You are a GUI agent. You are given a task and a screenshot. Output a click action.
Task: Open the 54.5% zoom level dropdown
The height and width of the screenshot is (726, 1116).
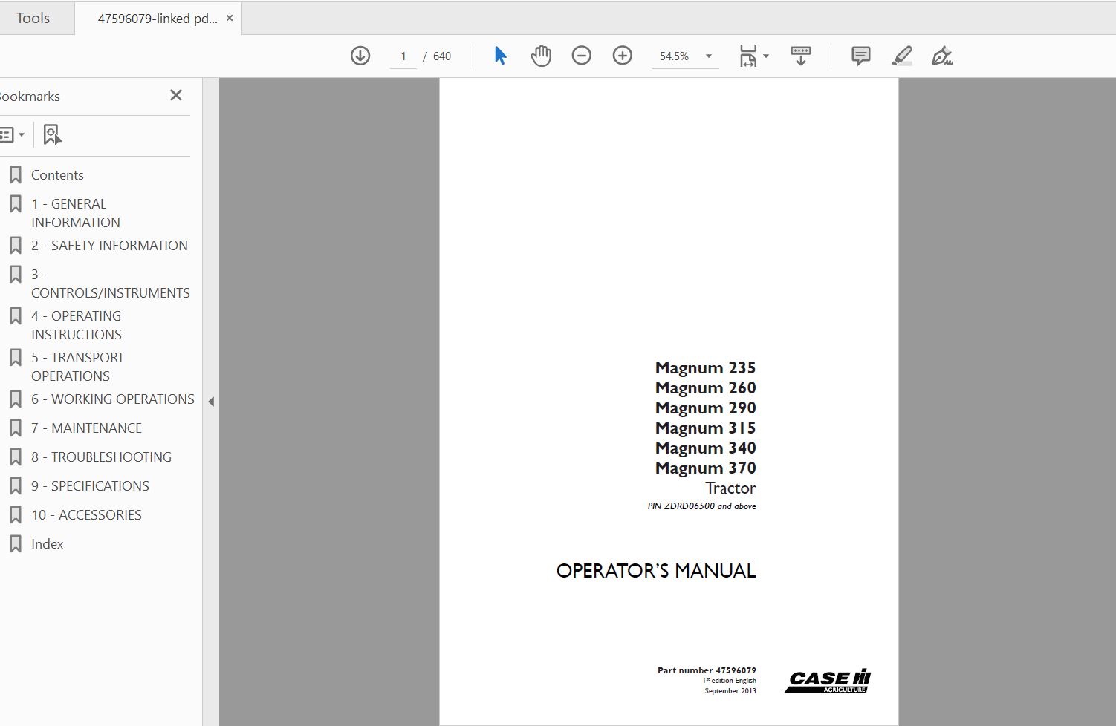point(708,56)
